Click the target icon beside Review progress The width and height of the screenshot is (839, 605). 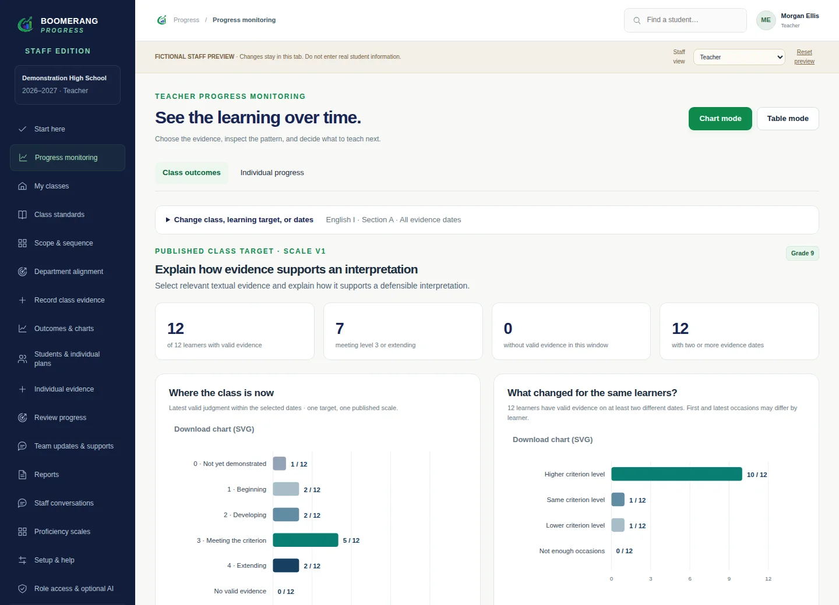22,418
